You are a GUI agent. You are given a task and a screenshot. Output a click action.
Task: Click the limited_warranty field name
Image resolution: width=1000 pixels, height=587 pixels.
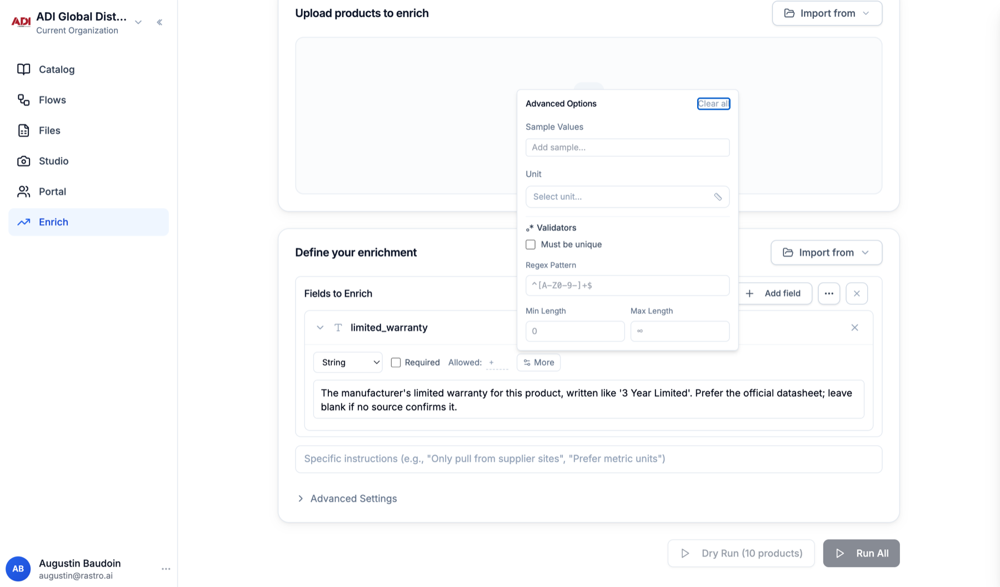[x=389, y=328]
